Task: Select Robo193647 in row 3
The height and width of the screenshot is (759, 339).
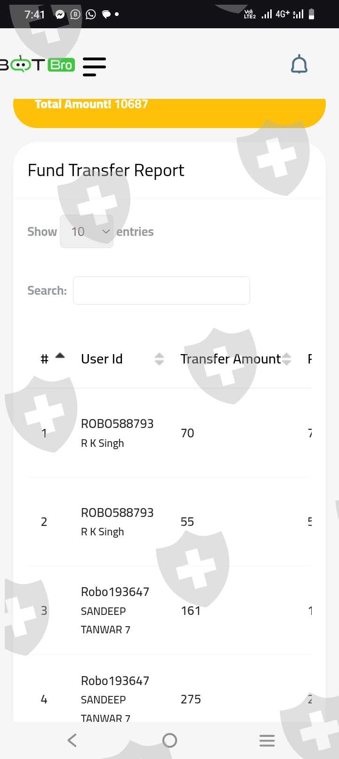Action: coord(115,592)
